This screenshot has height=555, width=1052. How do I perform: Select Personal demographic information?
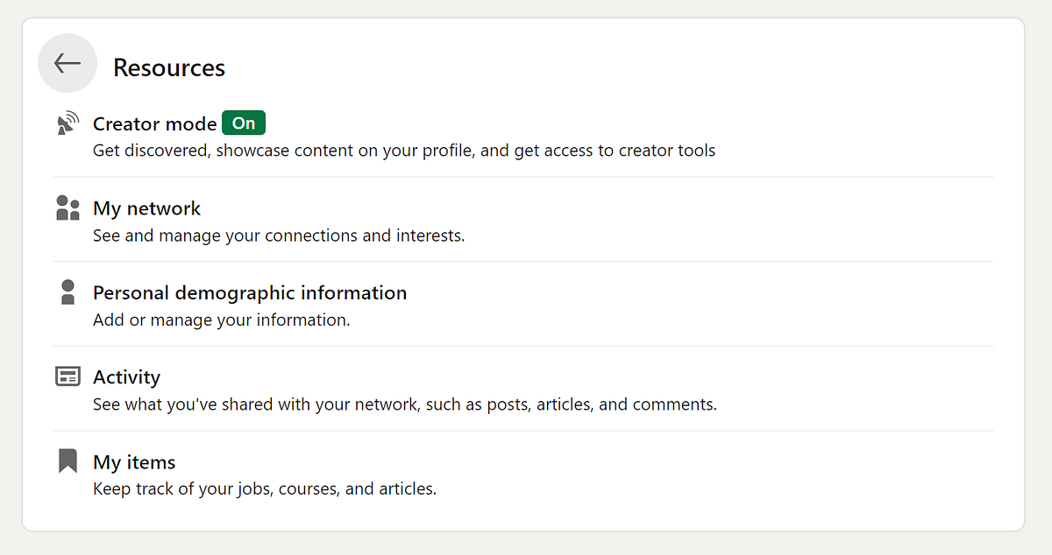click(x=250, y=292)
